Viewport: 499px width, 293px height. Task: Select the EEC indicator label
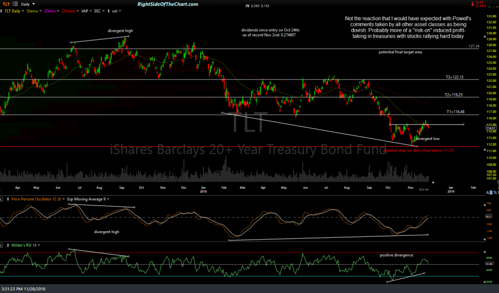coord(97,11)
